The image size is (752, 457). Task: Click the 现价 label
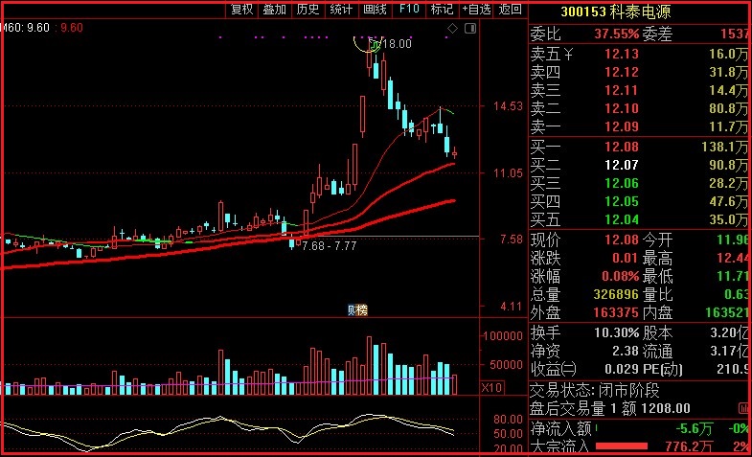tap(545, 240)
